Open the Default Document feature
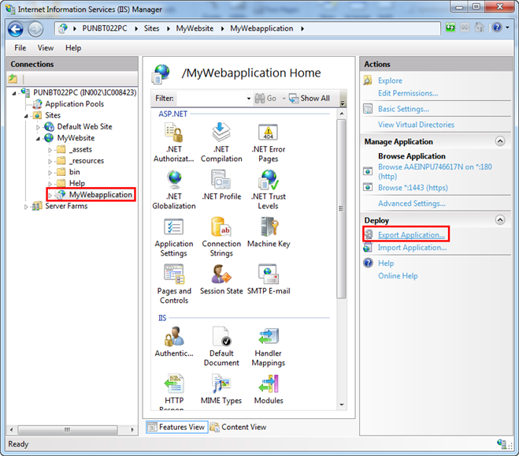The width and height of the screenshot is (519, 456). coord(221,338)
